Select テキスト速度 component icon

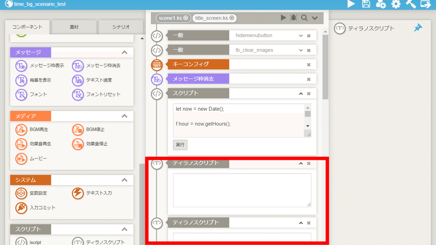(x=78, y=80)
